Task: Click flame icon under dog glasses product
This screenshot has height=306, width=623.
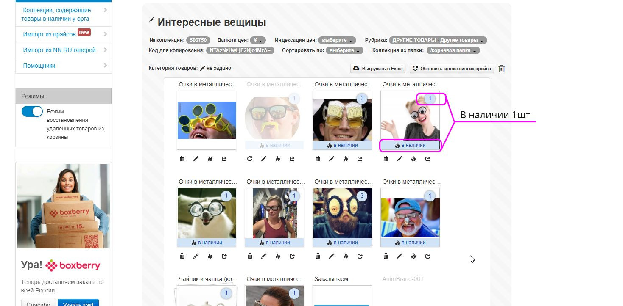Action: pyautogui.click(x=210, y=256)
